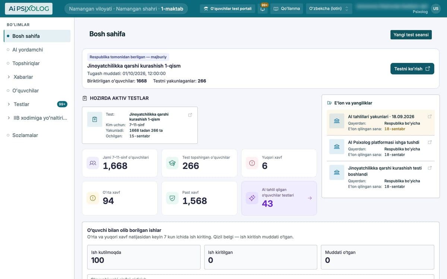Open Bosh sahifa in sidebar
The width and height of the screenshot is (447, 279).
tap(37, 36)
